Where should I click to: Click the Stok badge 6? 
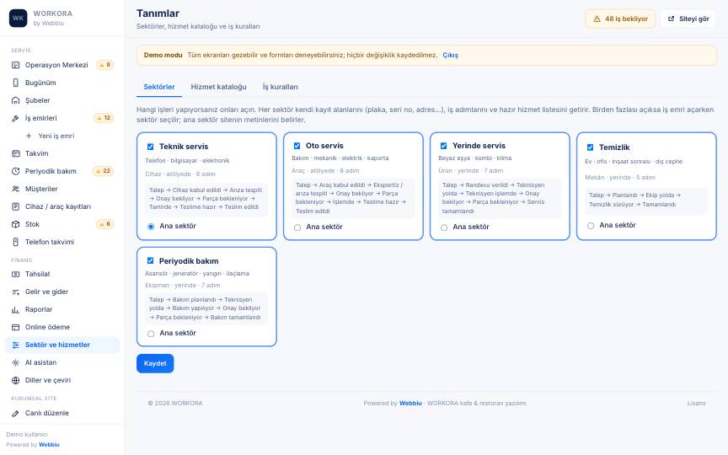click(x=105, y=224)
